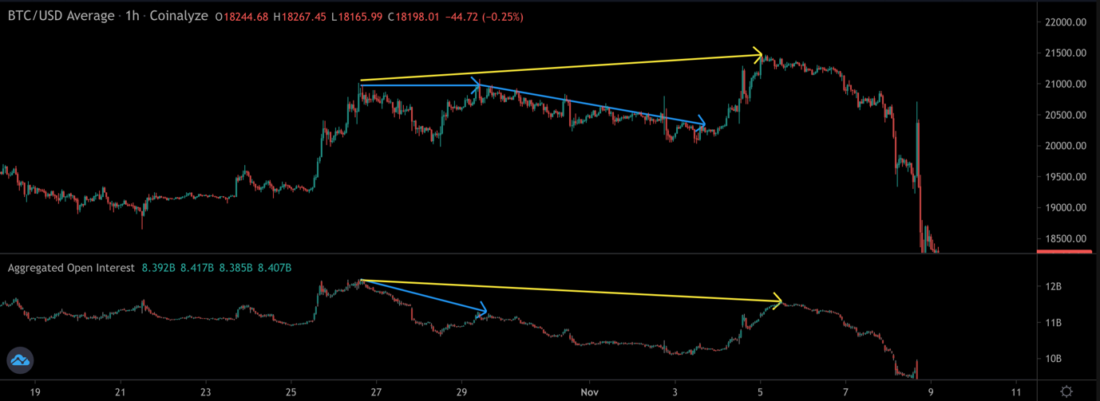Select blue arrowhead near 21000 price level
This screenshot has width=1100, height=401.
[475, 85]
